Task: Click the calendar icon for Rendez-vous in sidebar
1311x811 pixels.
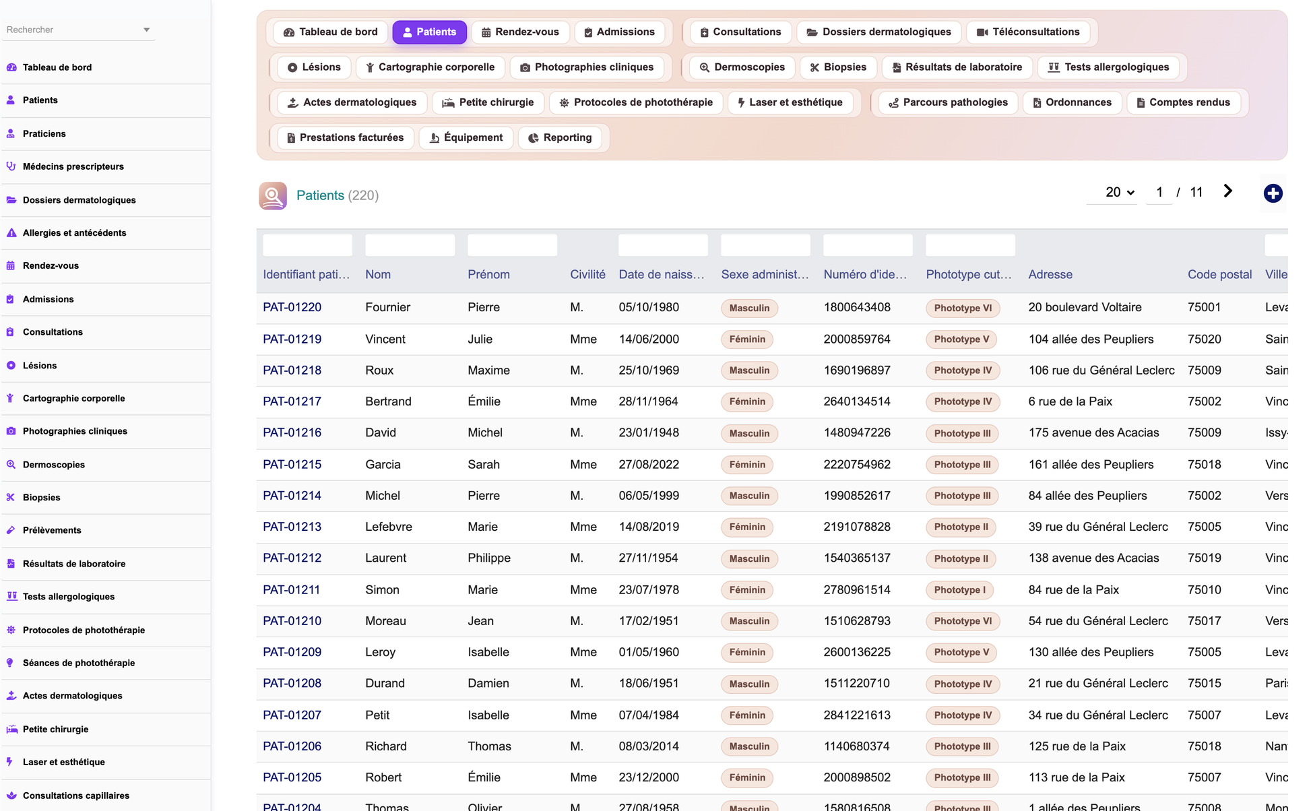Action: tap(11, 266)
